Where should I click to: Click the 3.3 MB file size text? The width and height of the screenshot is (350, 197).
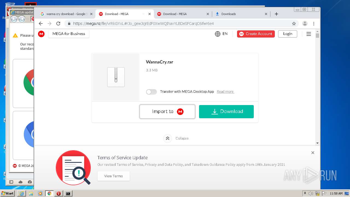click(x=152, y=70)
